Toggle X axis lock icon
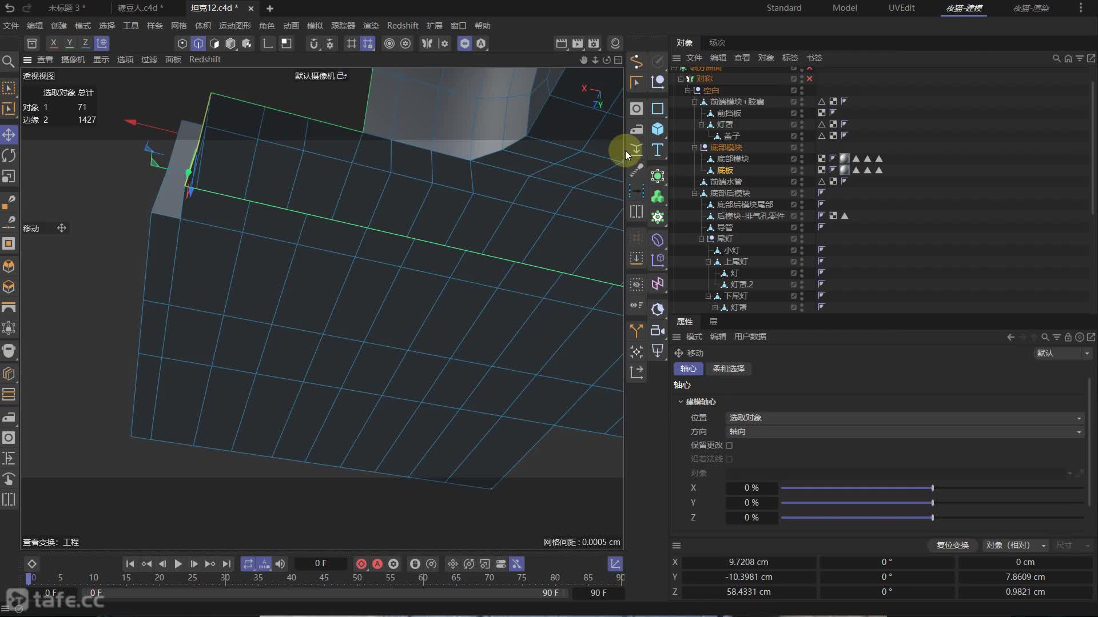This screenshot has height=617, width=1098. click(53, 43)
